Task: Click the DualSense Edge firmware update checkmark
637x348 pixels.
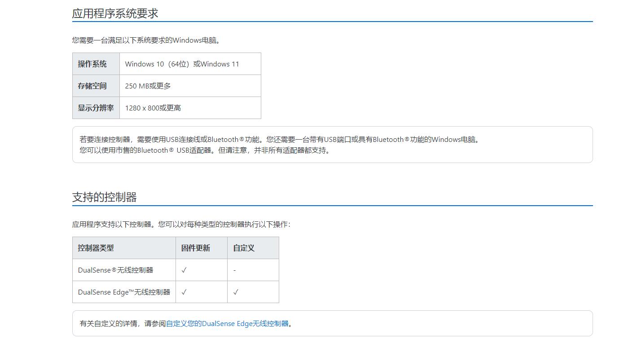Action: 184,292
